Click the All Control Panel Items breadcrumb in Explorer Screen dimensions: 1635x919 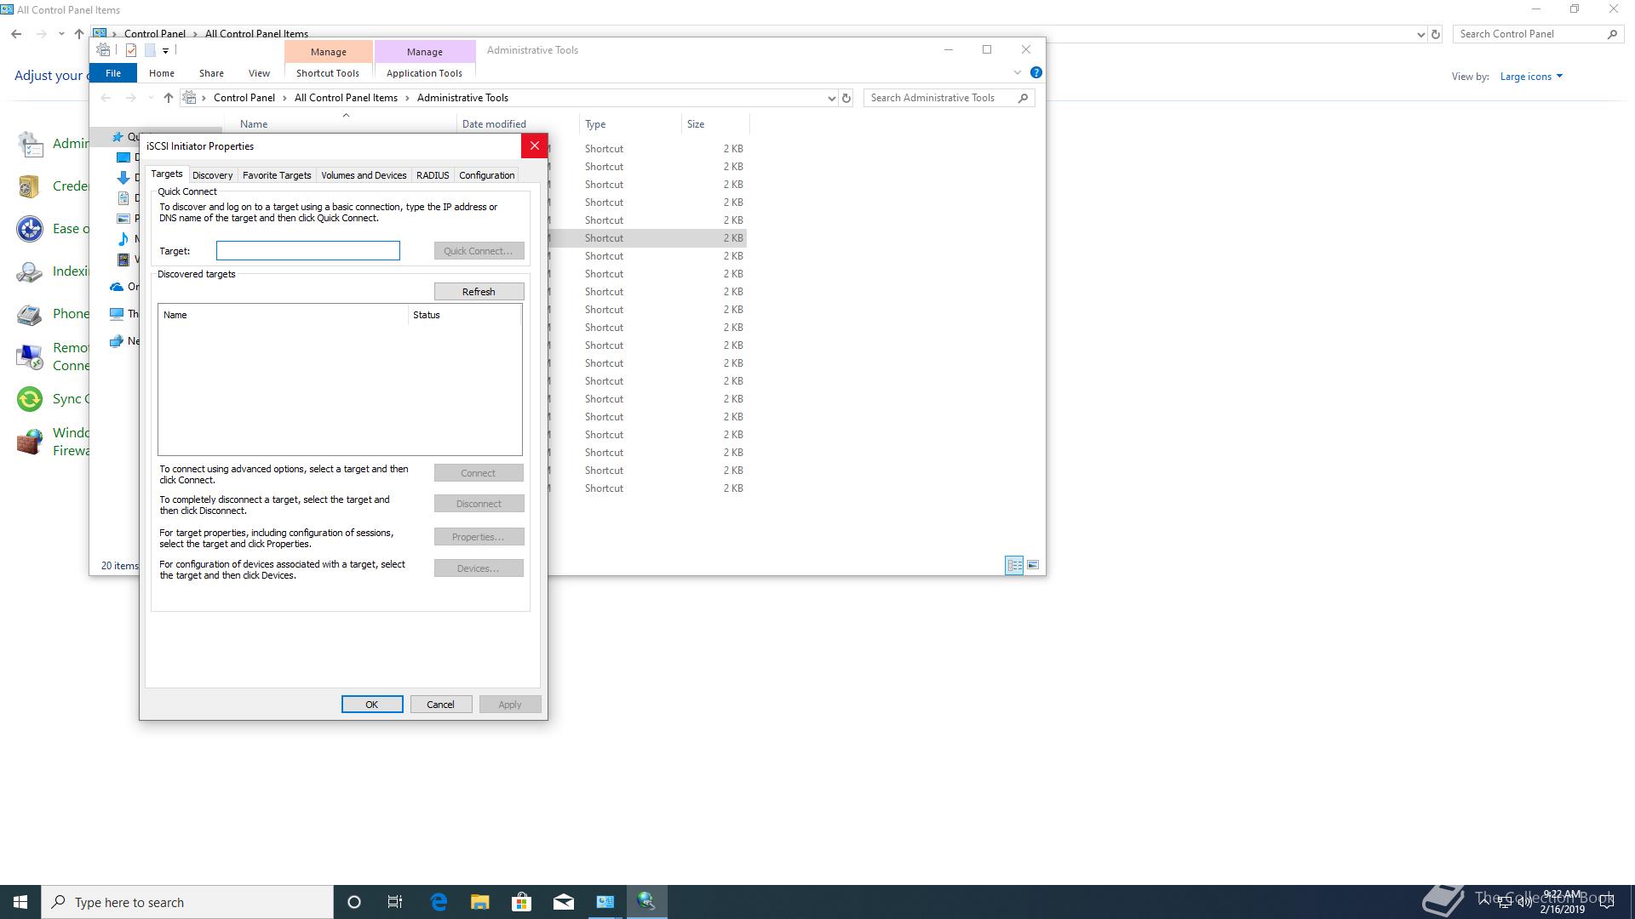tap(346, 98)
